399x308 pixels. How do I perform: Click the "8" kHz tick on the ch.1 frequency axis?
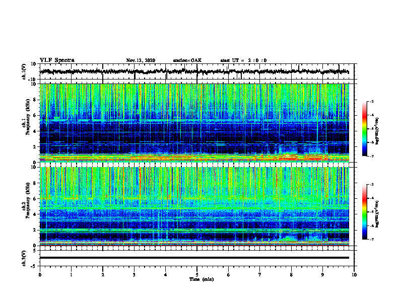(35, 100)
